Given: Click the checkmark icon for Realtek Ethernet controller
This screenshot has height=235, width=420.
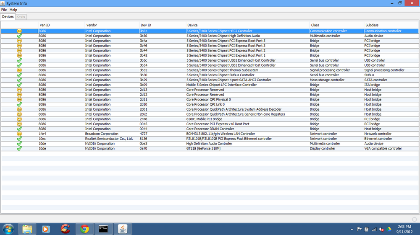Looking at the screenshot, I should pos(19,139).
